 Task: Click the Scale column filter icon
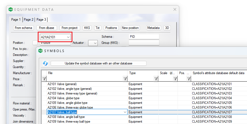click(x=175, y=79)
